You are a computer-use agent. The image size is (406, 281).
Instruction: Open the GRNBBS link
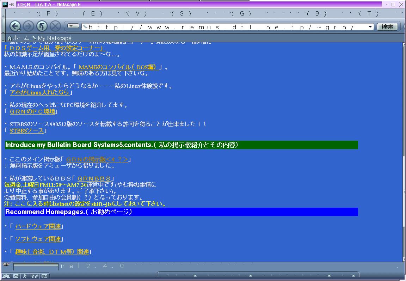tap(94, 178)
